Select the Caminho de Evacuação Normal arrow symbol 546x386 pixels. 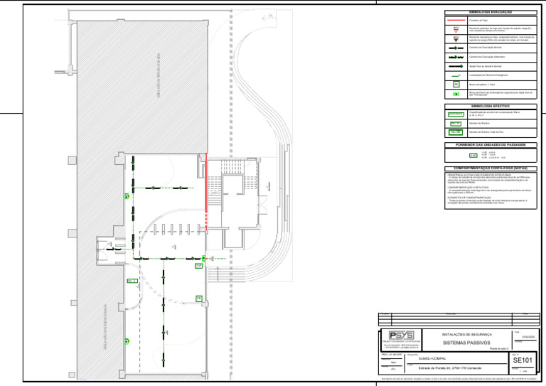pos(456,48)
